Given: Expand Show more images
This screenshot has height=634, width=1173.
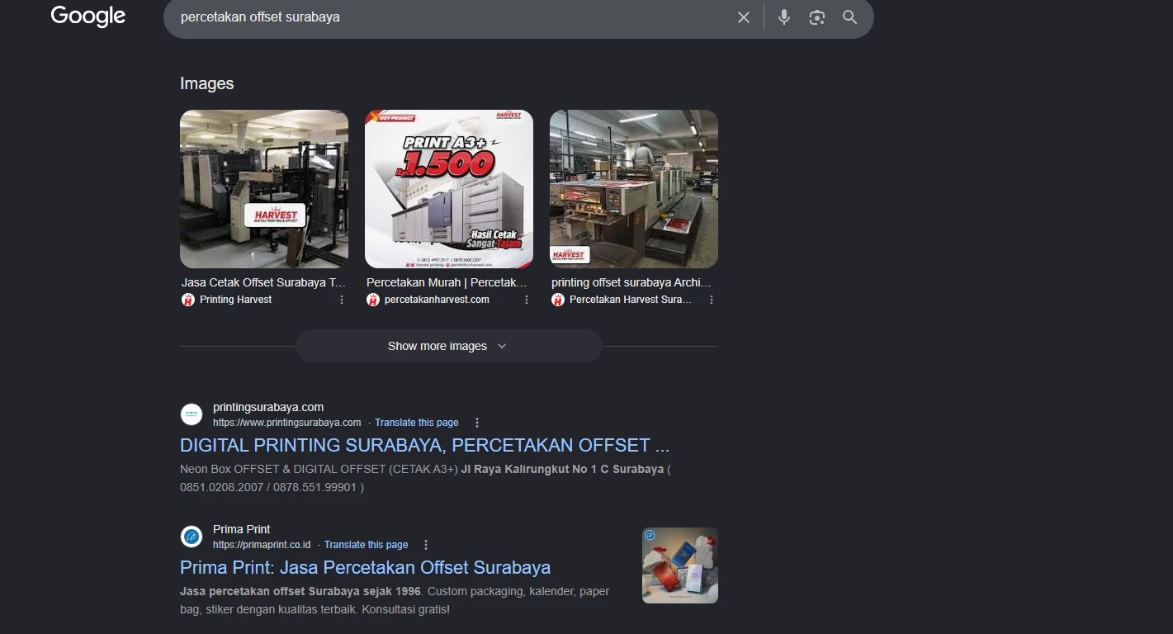Looking at the screenshot, I should click(449, 346).
